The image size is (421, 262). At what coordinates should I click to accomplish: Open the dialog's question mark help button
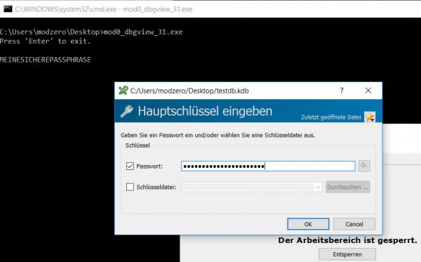342,91
